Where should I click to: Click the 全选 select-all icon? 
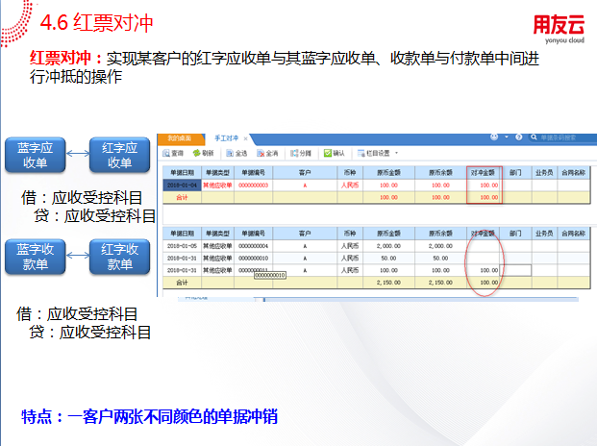point(230,154)
